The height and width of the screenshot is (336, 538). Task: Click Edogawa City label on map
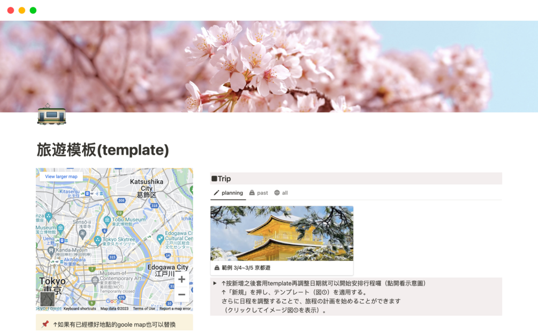click(x=168, y=270)
